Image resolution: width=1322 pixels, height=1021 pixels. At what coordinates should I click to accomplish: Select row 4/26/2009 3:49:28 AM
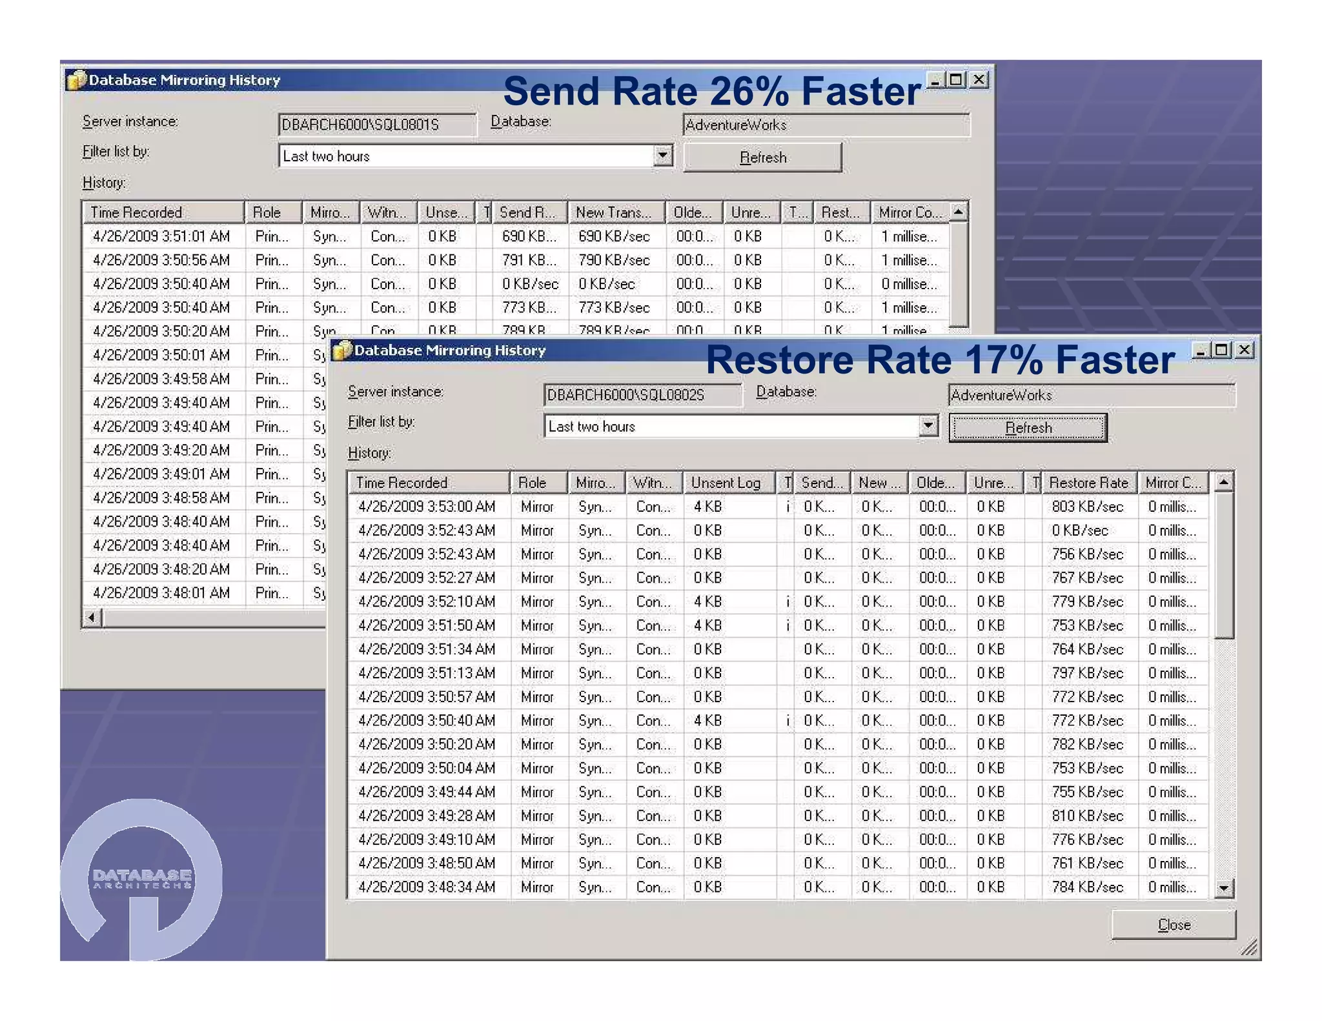coord(778,816)
